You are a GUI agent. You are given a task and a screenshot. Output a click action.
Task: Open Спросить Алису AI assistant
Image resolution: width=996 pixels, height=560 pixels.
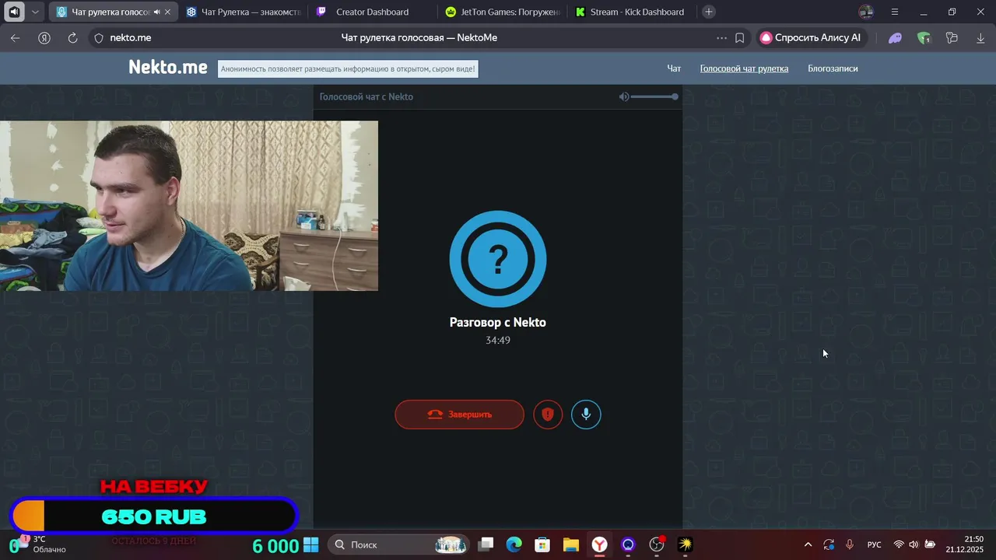pyautogui.click(x=810, y=37)
